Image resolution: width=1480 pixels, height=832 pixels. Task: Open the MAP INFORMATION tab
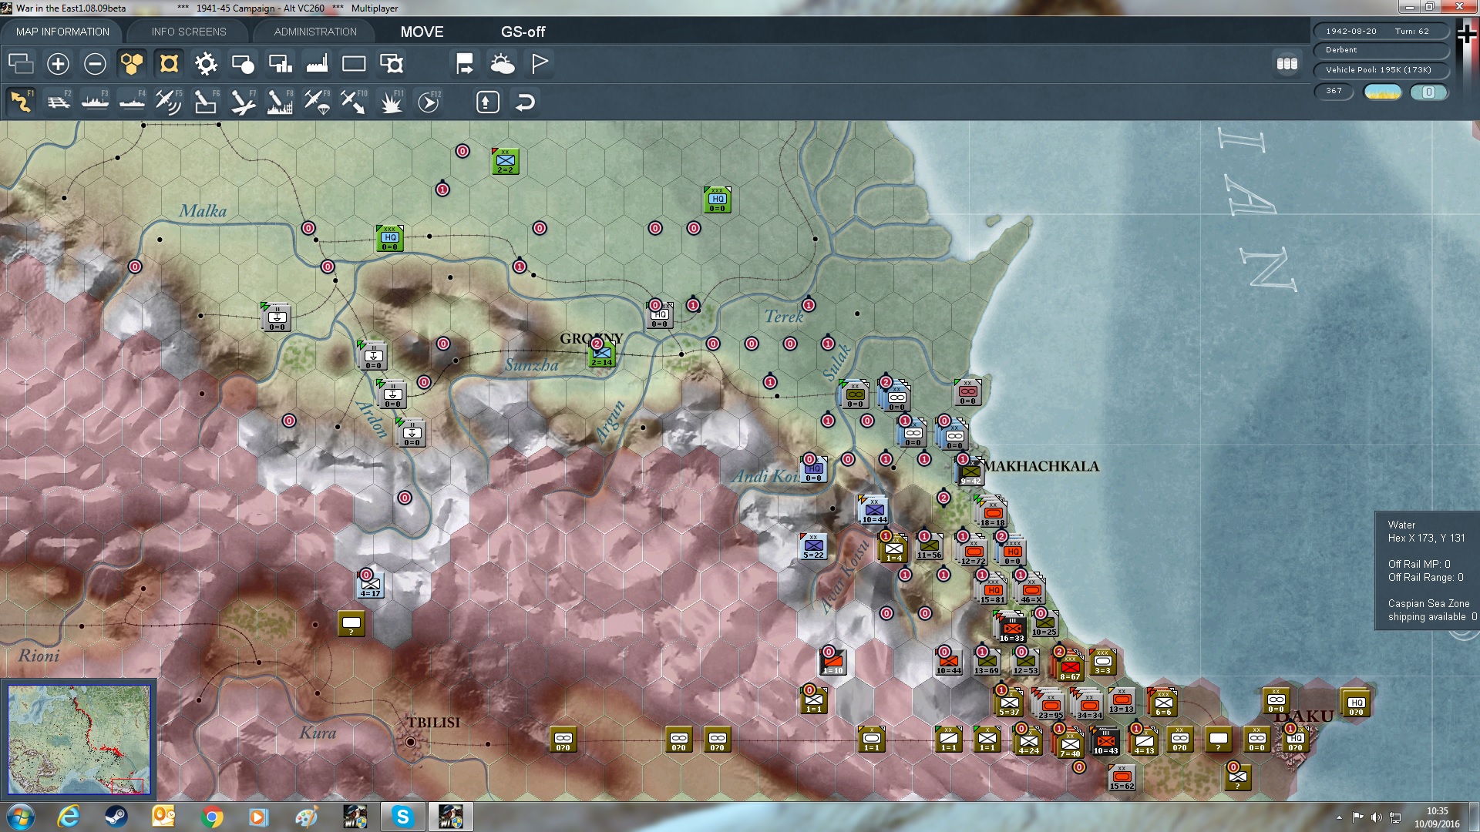point(62,32)
